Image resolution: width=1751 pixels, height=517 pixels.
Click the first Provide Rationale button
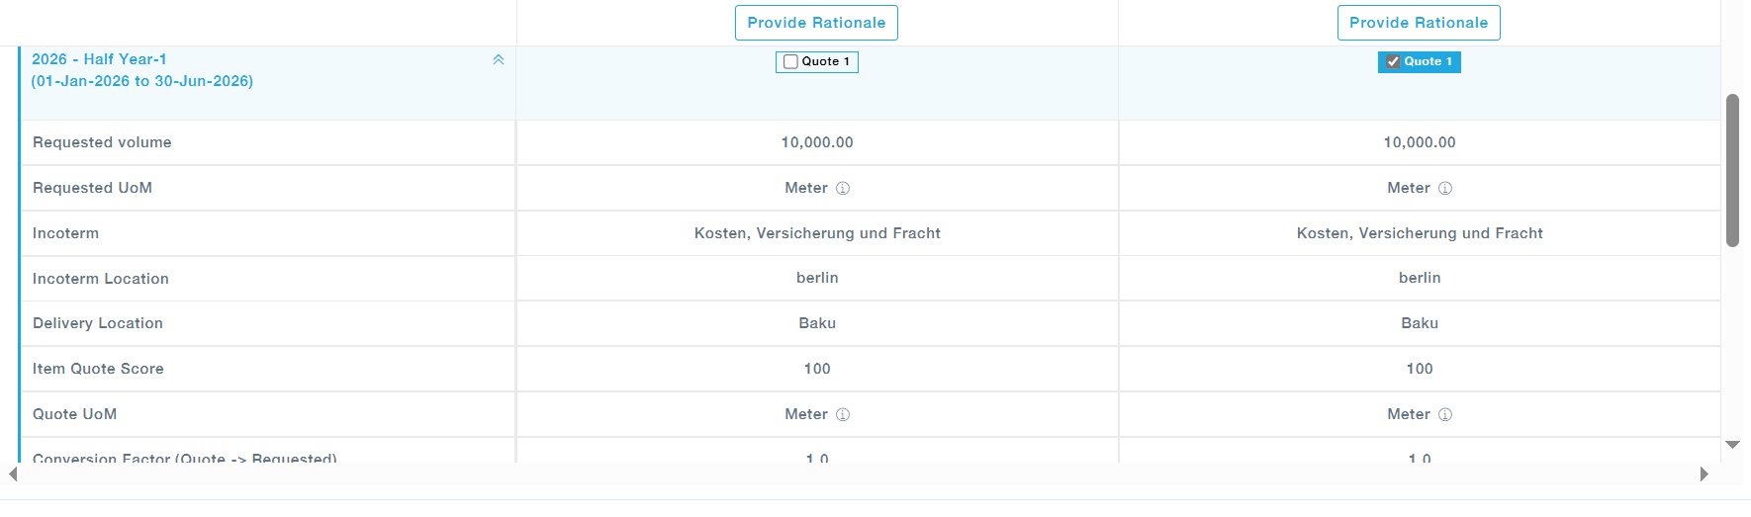click(x=816, y=23)
